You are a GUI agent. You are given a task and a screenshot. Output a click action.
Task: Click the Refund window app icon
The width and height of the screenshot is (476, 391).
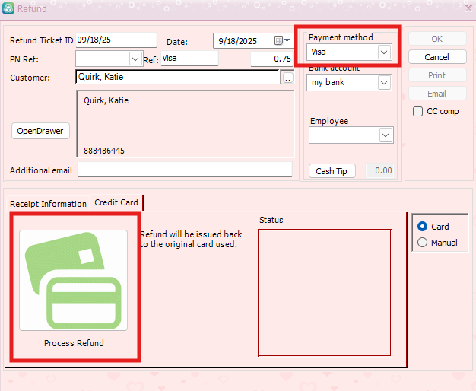pyautogui.click(x=8, y=9)
